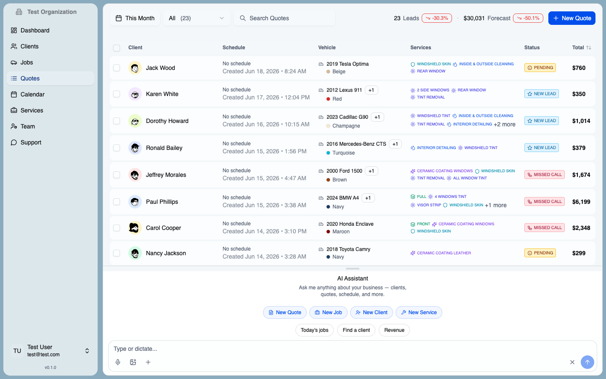
Task: Expand +1 vehicles for 2012 Lexus 911
Action: pos(371,90)
